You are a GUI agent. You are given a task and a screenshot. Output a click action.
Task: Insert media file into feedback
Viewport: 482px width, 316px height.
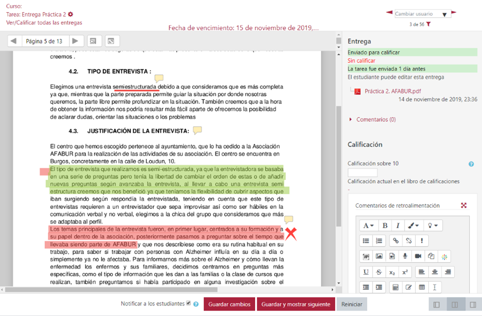[392, 257]
